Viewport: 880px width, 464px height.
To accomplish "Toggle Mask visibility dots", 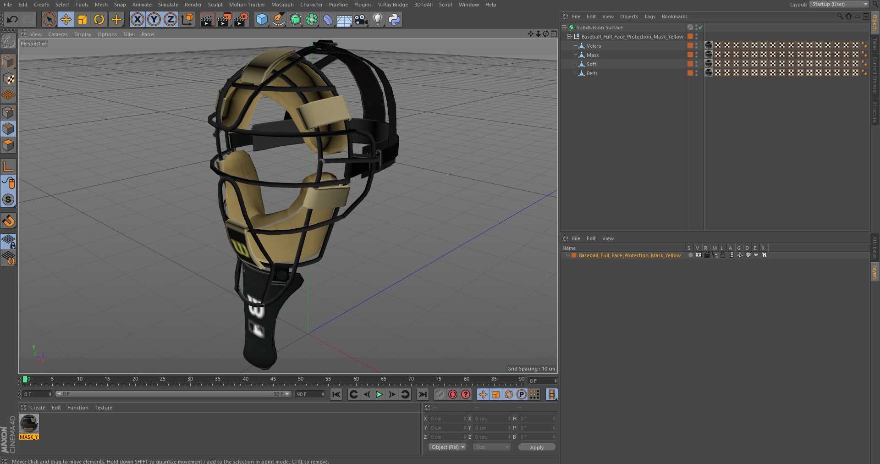I will 697,55.
